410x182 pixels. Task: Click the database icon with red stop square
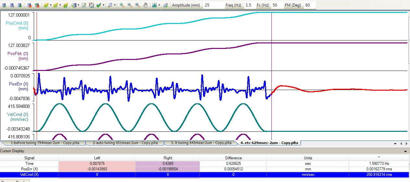coord(29,5)
